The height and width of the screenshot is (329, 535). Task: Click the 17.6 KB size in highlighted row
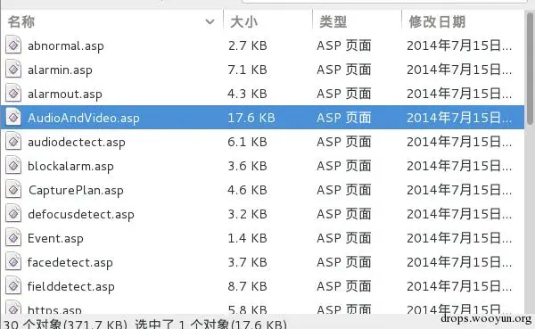point(251,118)
